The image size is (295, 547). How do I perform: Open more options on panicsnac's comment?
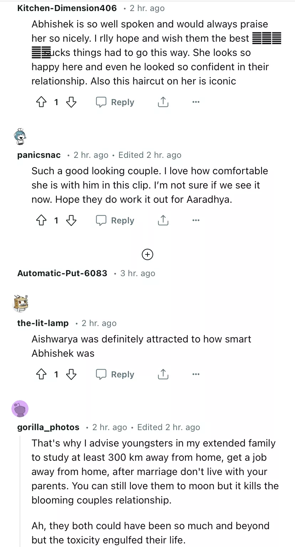(196, 221)
